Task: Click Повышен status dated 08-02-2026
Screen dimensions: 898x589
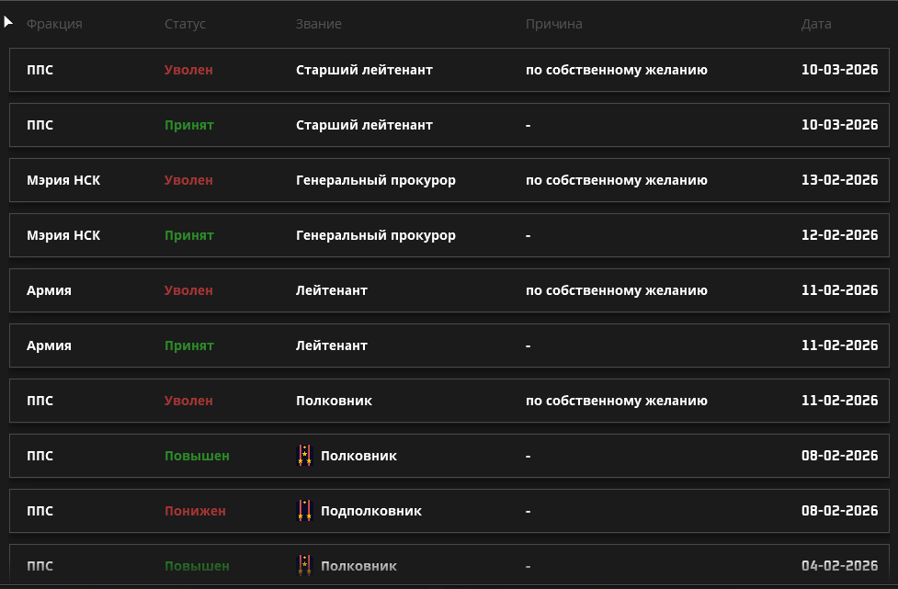Action: (197, 456)
